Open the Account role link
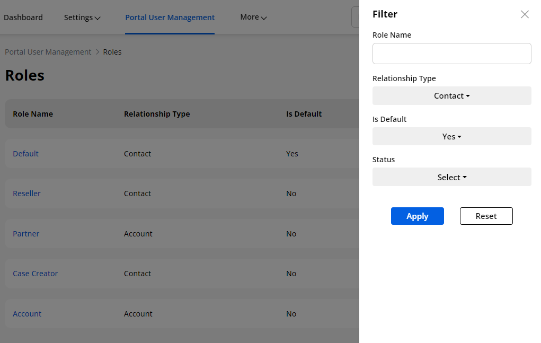This screenshot has height=343, width=541. tap(27, 314)
